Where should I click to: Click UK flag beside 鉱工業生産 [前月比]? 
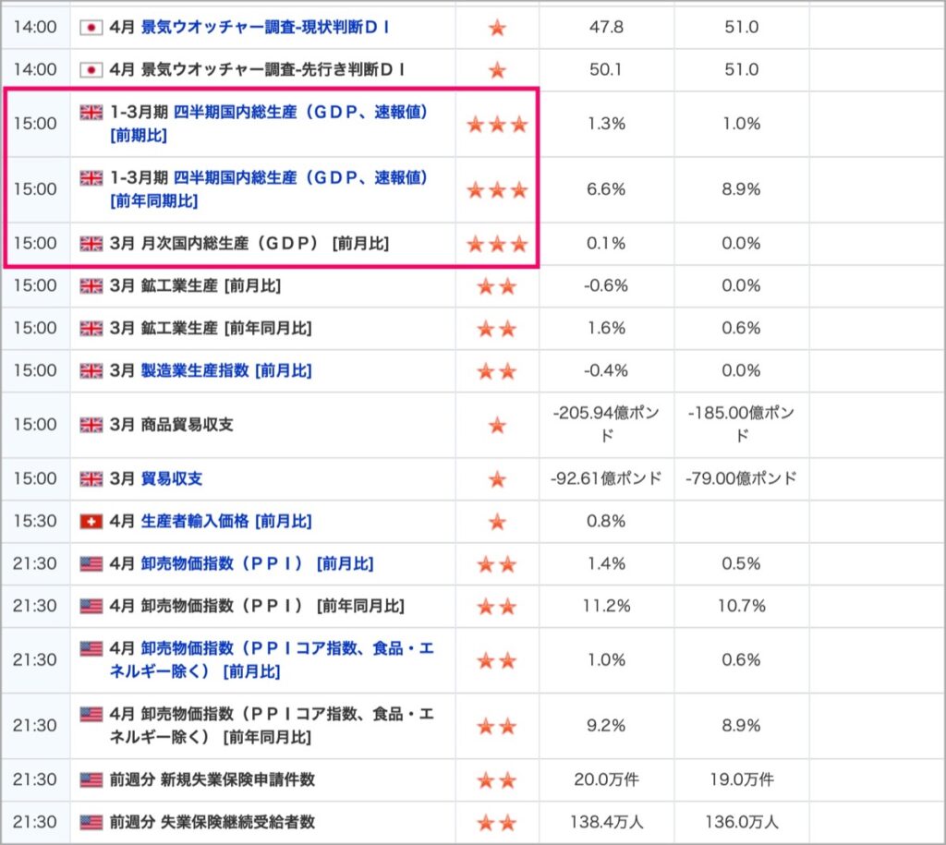(x=91, y=286)
